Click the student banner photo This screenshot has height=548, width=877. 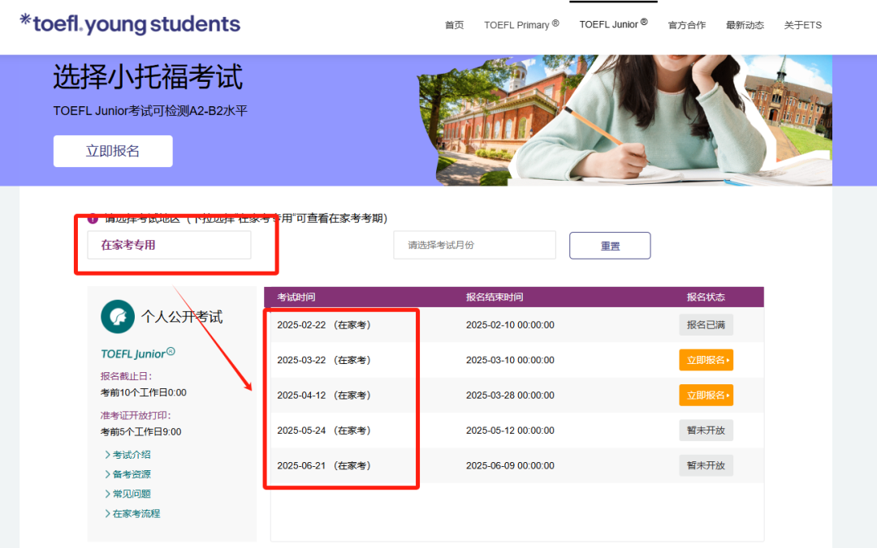coord(624,120)
